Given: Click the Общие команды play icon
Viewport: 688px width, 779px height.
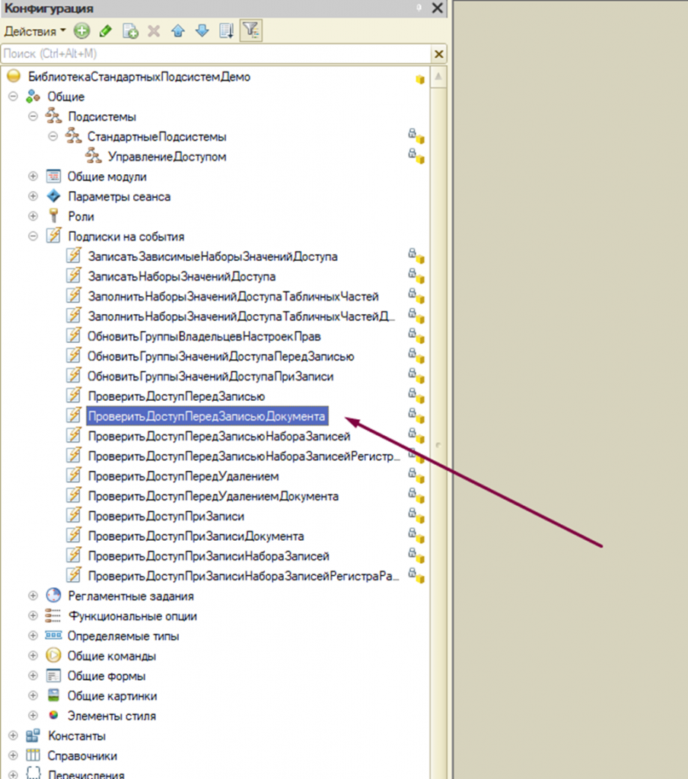Looking at the screenshot, I should 54,655.
